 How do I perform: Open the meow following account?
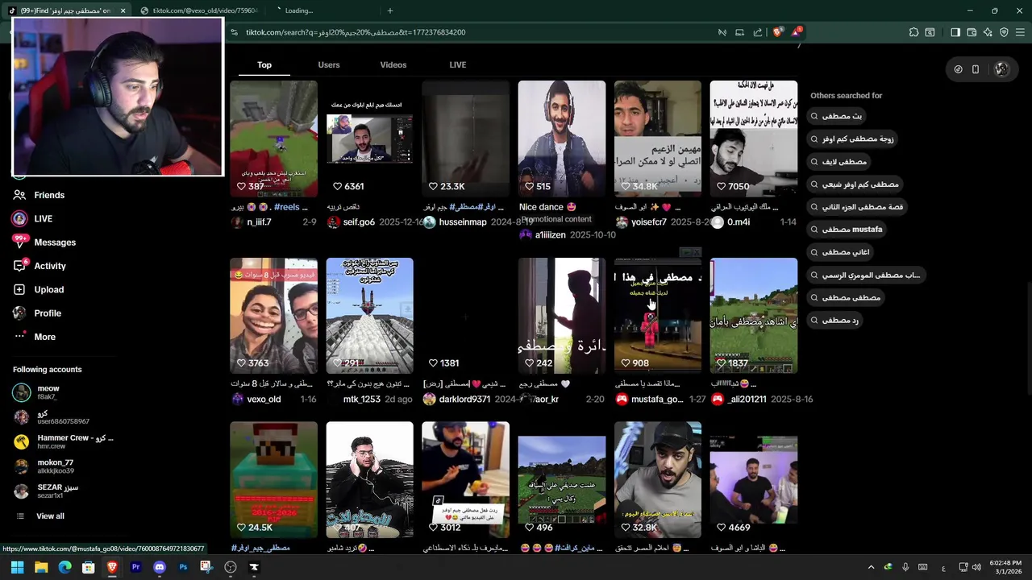tap(36, 392)
